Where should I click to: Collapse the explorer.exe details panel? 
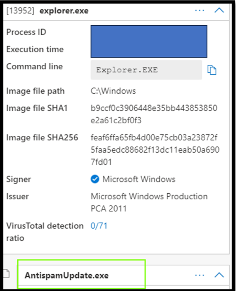(219, 10)
